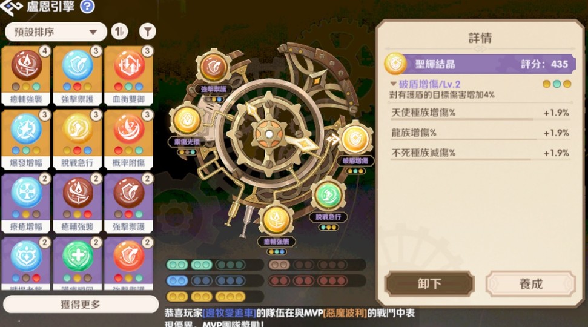Open the help question mark icon

pos(87,7)
